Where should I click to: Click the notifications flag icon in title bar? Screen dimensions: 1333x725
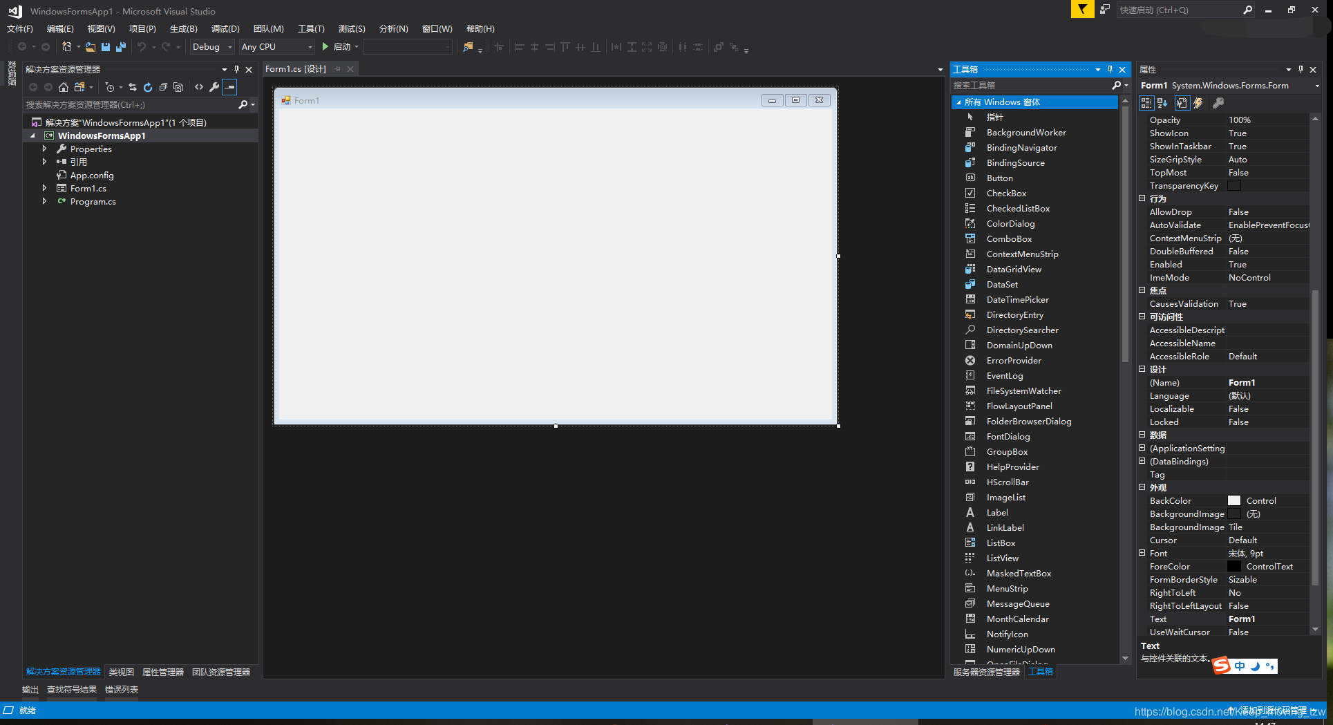click(1082, 10)
